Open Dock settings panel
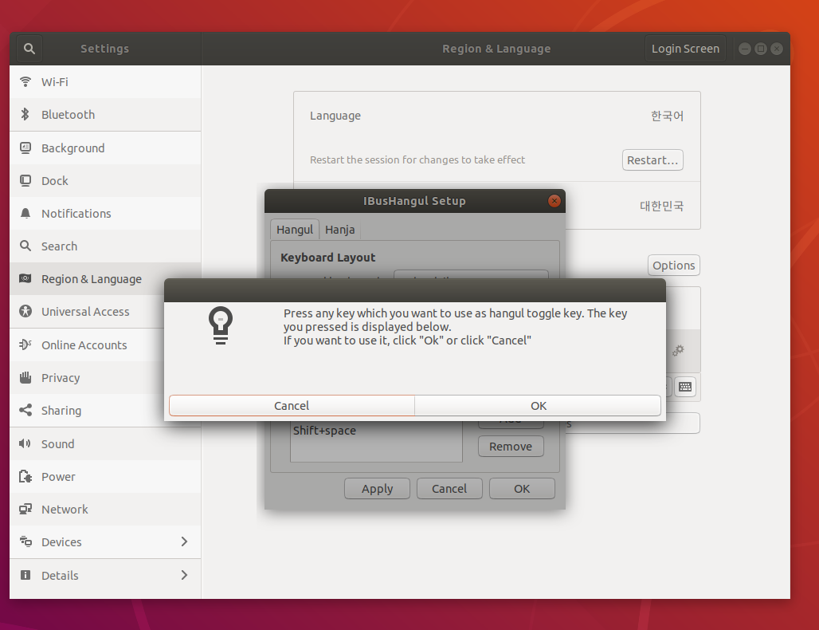 105,181
